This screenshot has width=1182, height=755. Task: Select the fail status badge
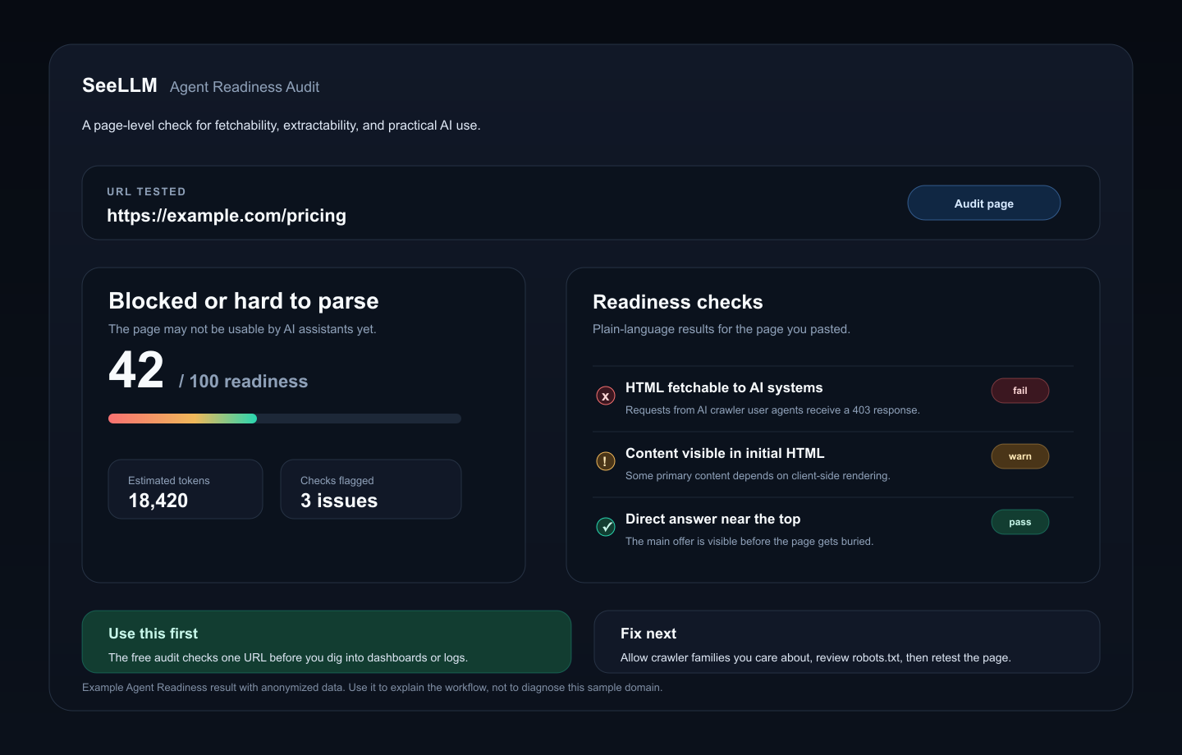[x=1020, y=391]
